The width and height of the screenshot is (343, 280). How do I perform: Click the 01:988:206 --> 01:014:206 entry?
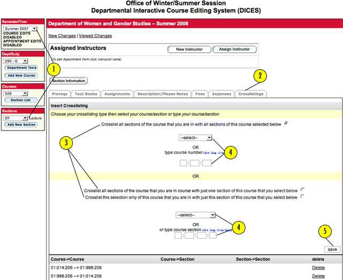76,276
